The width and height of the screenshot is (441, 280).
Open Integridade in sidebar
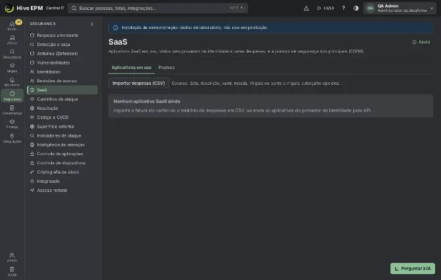(x=62, y=181)
